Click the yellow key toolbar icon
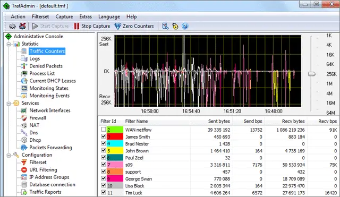The height and width of the screenshot is (197, 340). 175,26
